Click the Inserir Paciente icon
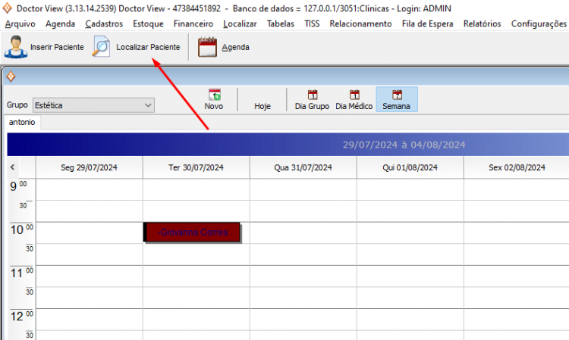Screen dimensions: 569x340 (x=15, y=47)
